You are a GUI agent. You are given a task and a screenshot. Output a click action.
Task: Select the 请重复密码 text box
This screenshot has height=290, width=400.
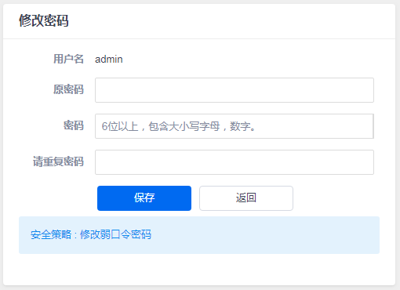point(235,162)
